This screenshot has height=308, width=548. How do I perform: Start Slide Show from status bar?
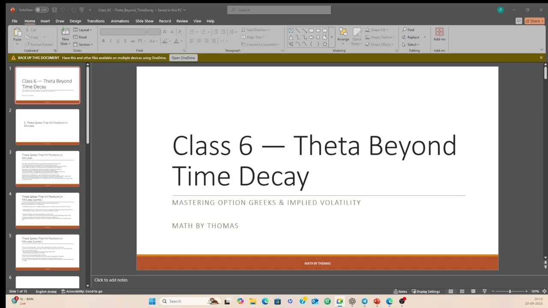pyautogui.click(x=484, y=291)
